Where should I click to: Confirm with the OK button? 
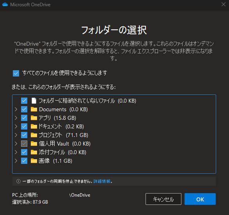[x=200, y=199]
